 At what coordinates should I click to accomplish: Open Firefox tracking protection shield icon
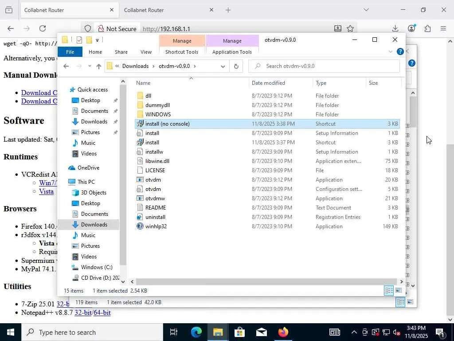[88, 28]
